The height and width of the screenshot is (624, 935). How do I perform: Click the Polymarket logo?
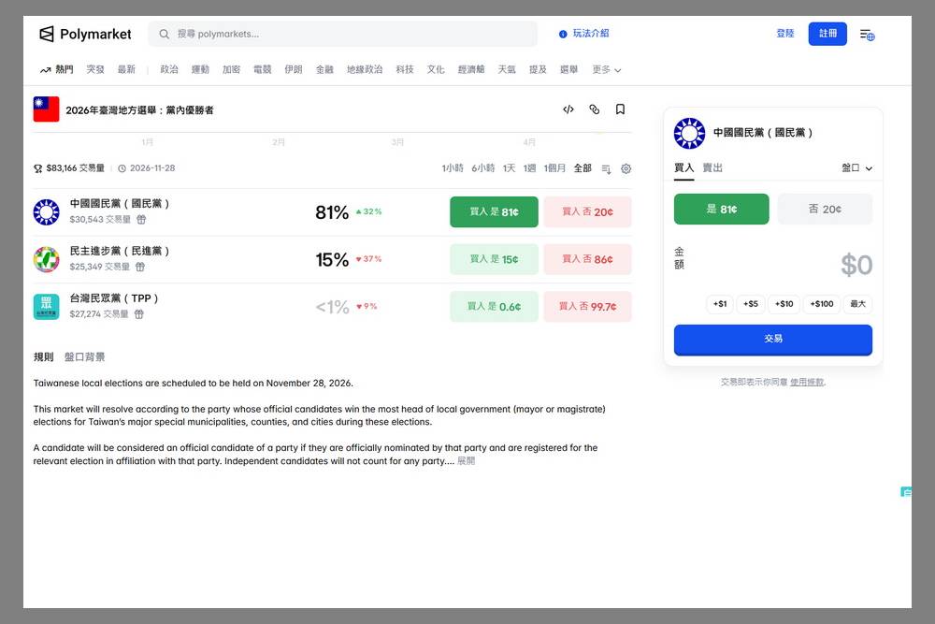[x=84, y=34]
